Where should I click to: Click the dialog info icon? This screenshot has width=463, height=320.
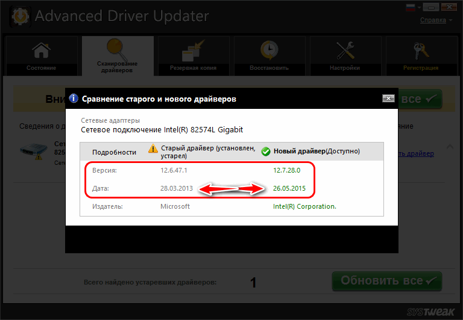click(x=73, y=99)
